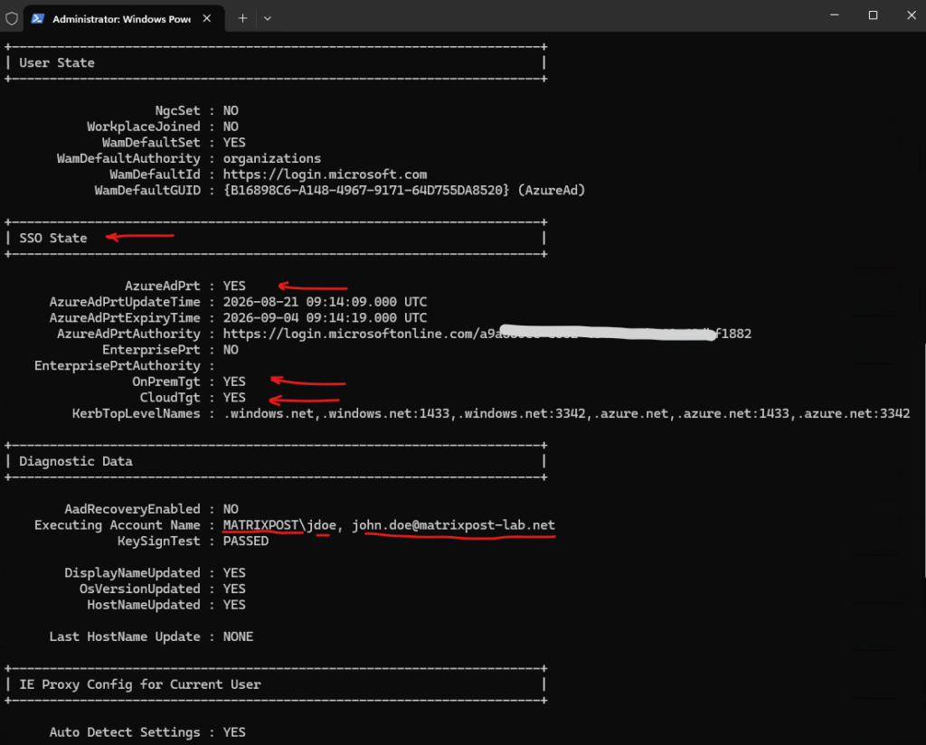Click the KeySignTest PASSED value
This screenshot has height=745, width=926.
(246, 542)
